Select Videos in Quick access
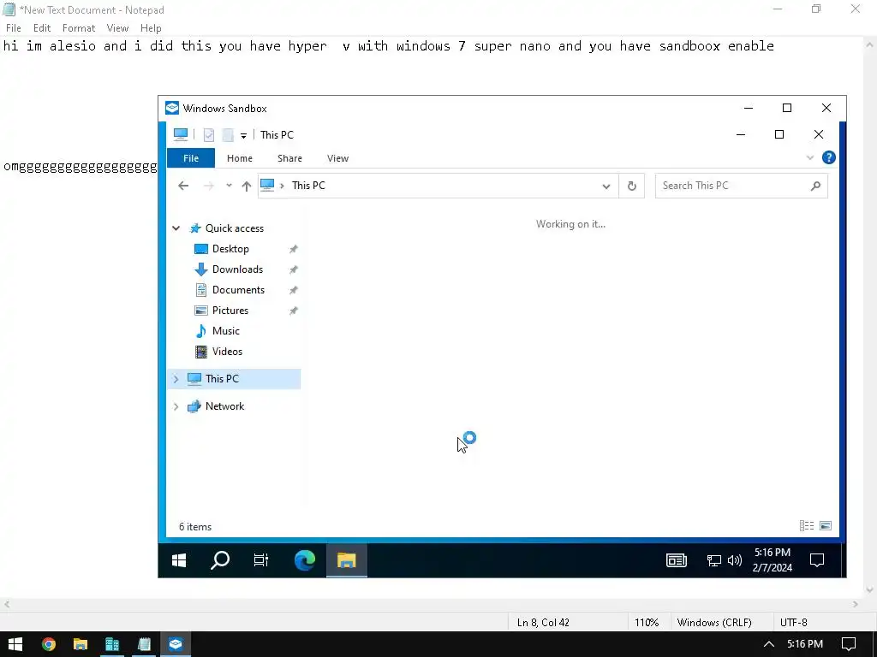This screenshot has width=877, height=657. click(x=227, y=352)
